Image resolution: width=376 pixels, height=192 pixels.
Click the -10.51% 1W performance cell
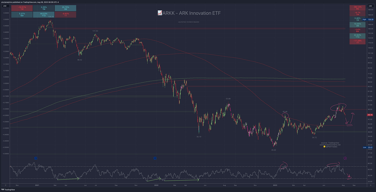point(22,8)
